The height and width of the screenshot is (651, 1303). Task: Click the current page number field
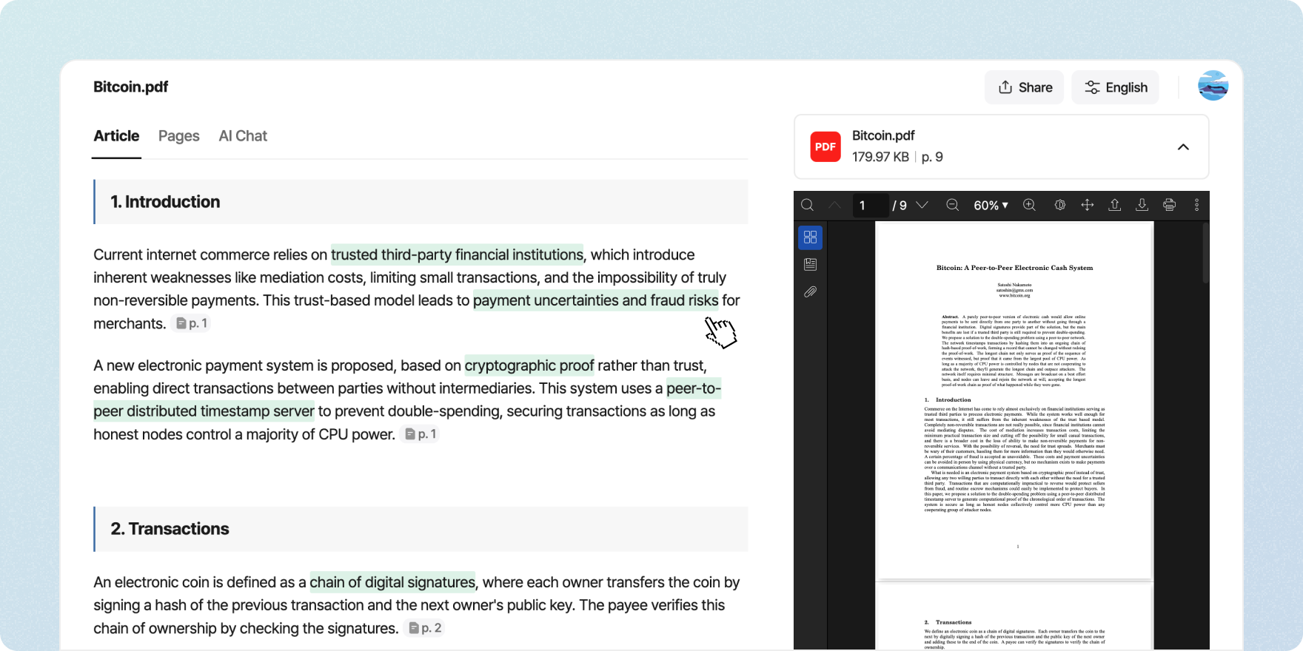pyautogui.click(x=870, y=206)
